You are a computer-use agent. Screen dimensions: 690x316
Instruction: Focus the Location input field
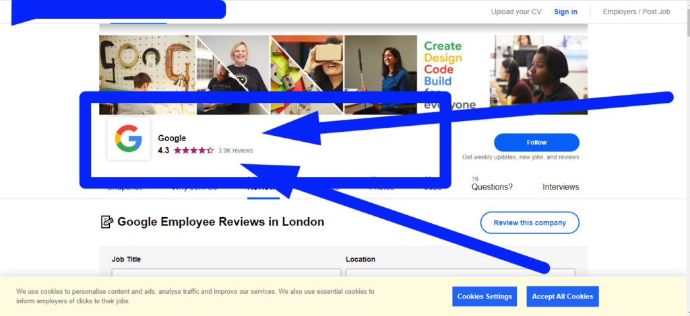click(460, 273)
